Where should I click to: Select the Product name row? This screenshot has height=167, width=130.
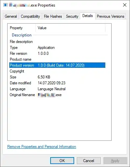coord(57,59)
